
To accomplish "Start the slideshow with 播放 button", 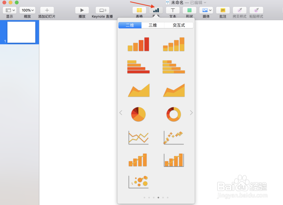I will pyautogui.click(x=82, y=10).
